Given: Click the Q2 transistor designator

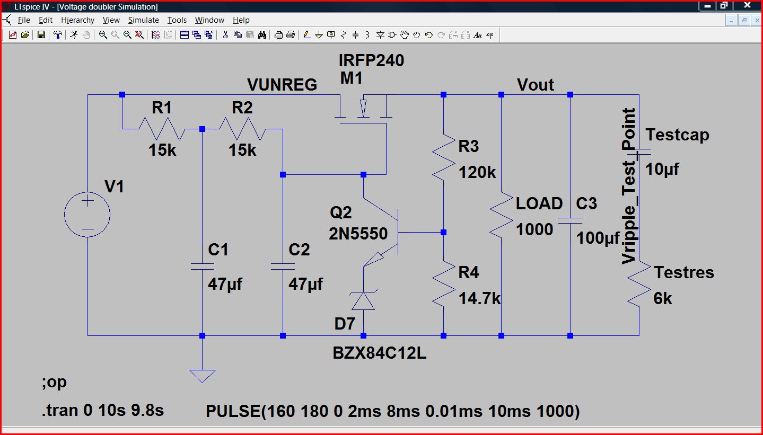Looking at the screenshot, I should point(340,212).
